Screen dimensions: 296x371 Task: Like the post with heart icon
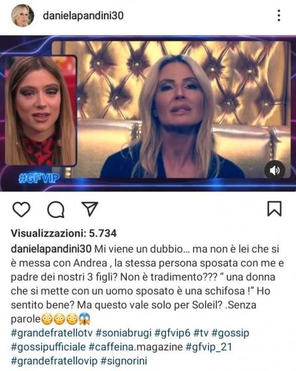pos(21,209)
